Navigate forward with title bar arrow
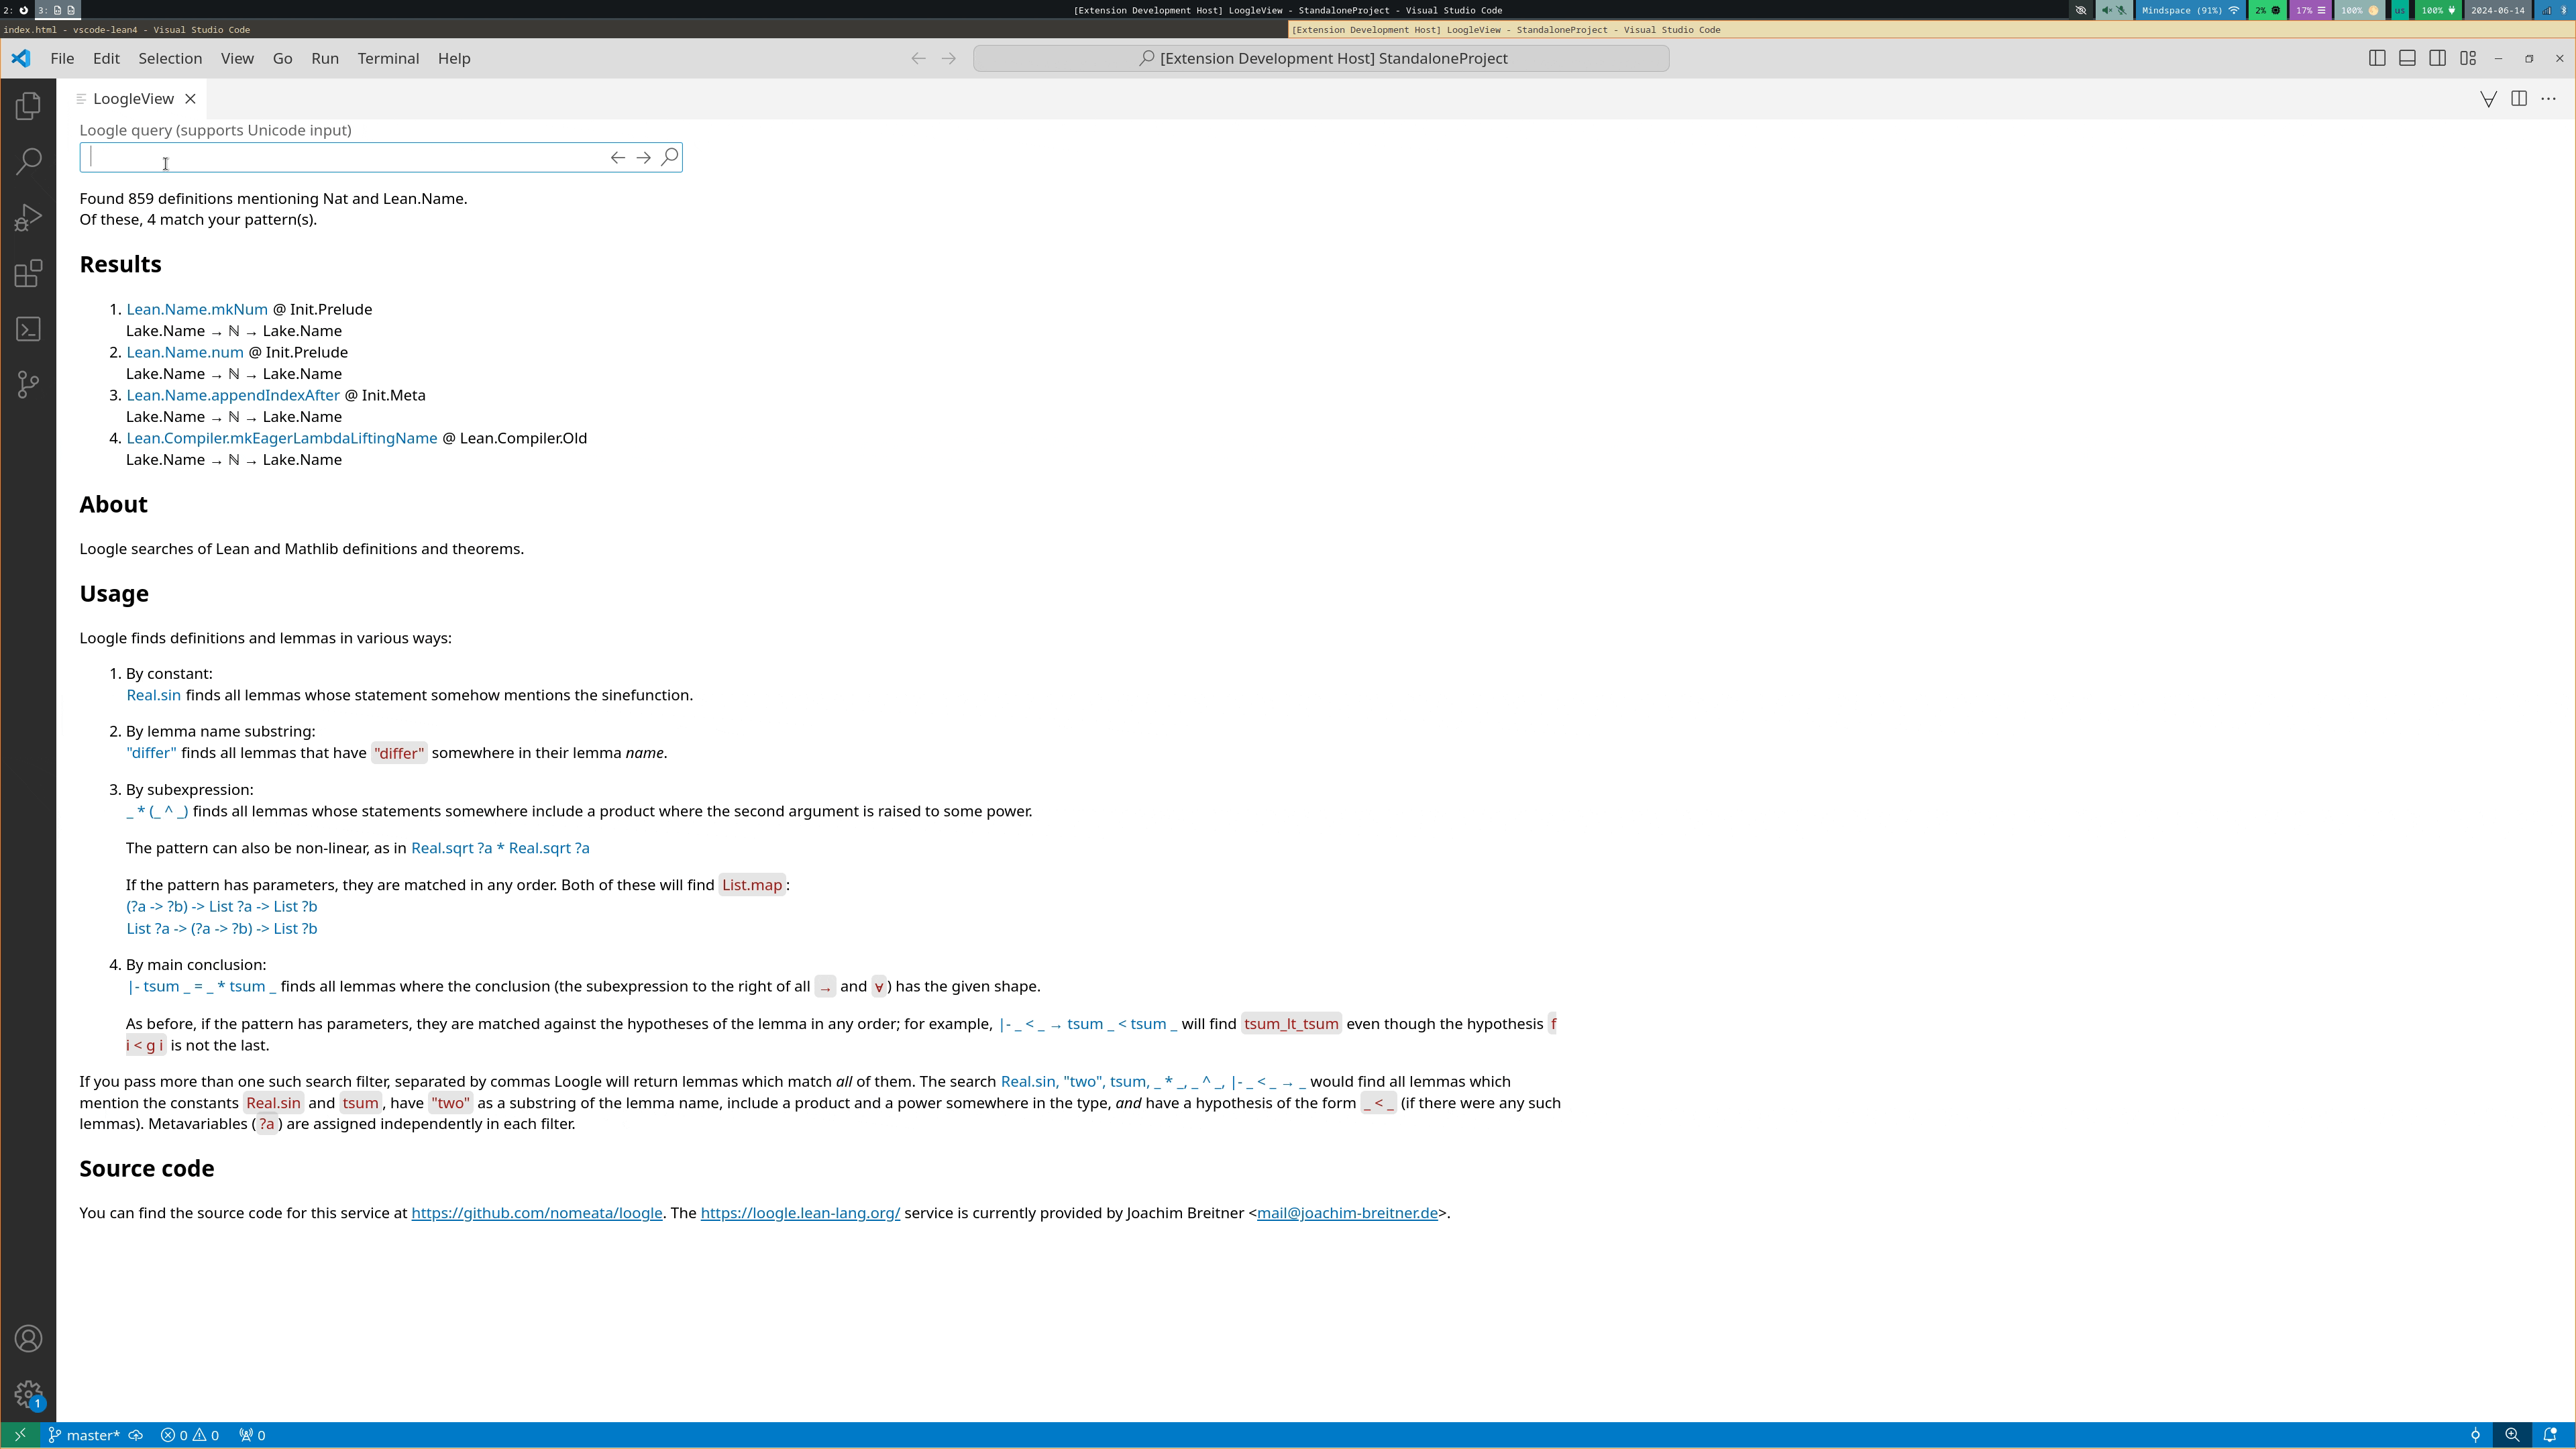The image size is (2576, 1449). click(x=948, y=58)
